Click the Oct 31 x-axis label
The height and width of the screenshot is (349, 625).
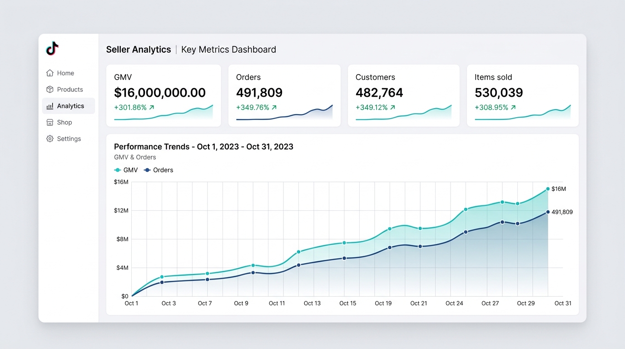click(x=563, y=303)
